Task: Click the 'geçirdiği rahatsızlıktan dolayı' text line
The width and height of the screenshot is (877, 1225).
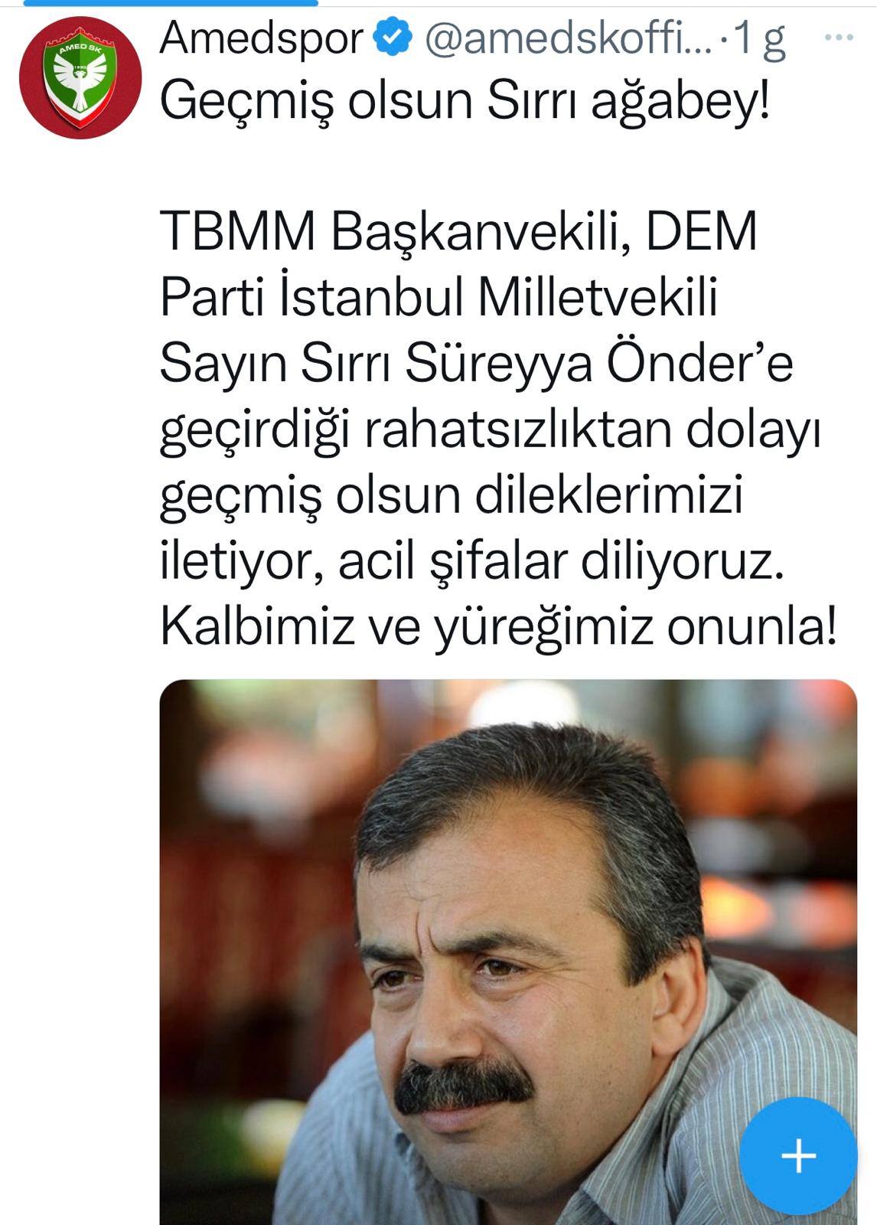Action: click(x=491, y=430)
